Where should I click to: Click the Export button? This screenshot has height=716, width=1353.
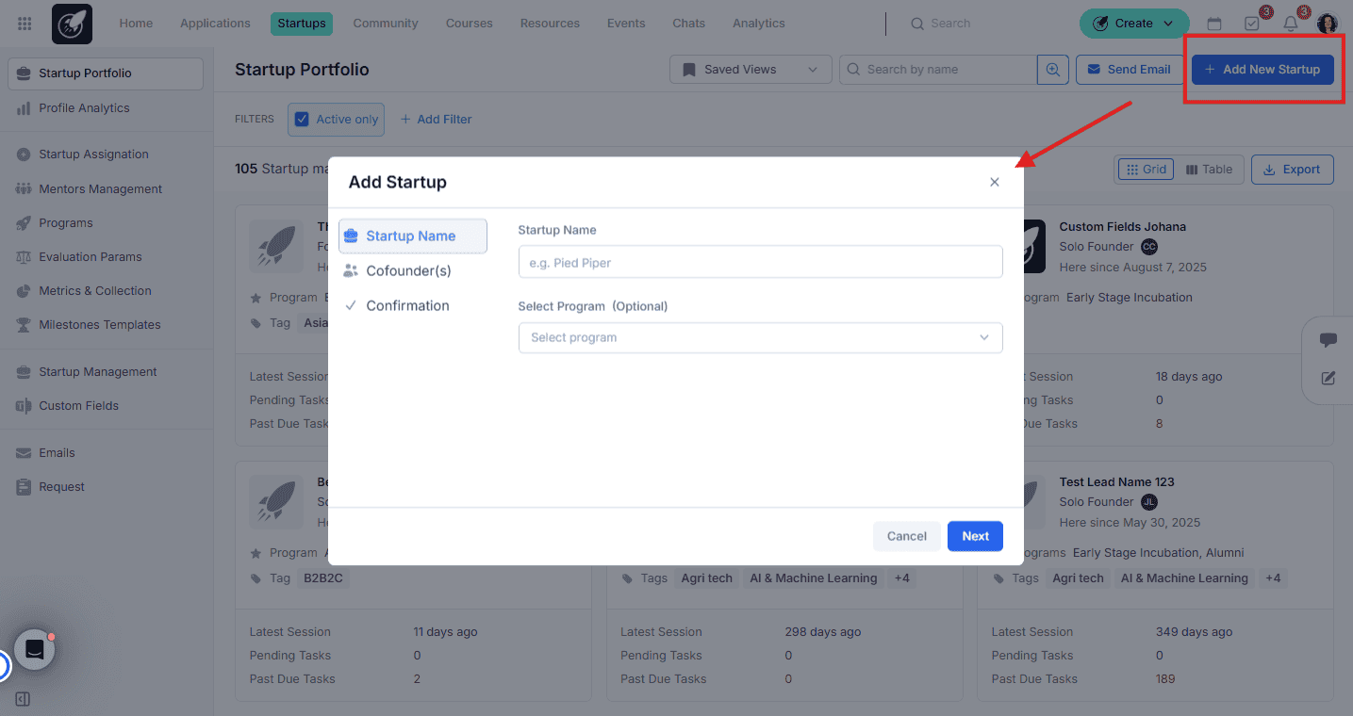(x=1292, y=170)
